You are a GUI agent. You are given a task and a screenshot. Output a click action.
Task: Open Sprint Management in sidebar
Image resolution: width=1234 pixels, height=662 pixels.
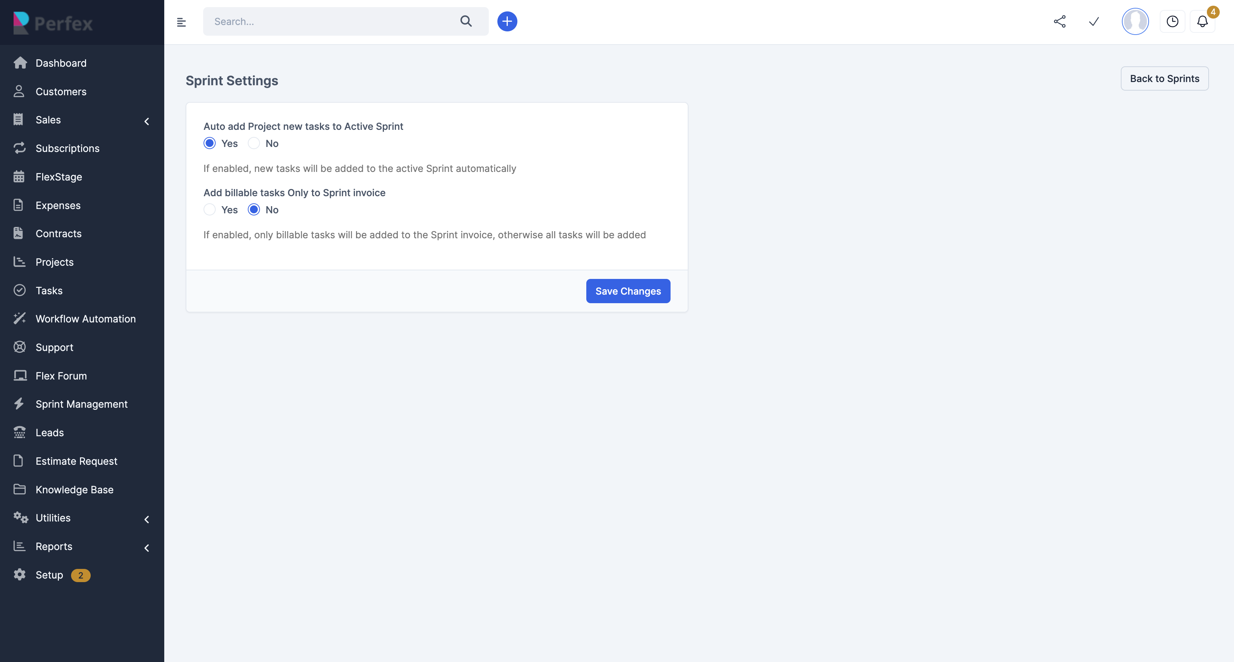click(x=81, y=404)
